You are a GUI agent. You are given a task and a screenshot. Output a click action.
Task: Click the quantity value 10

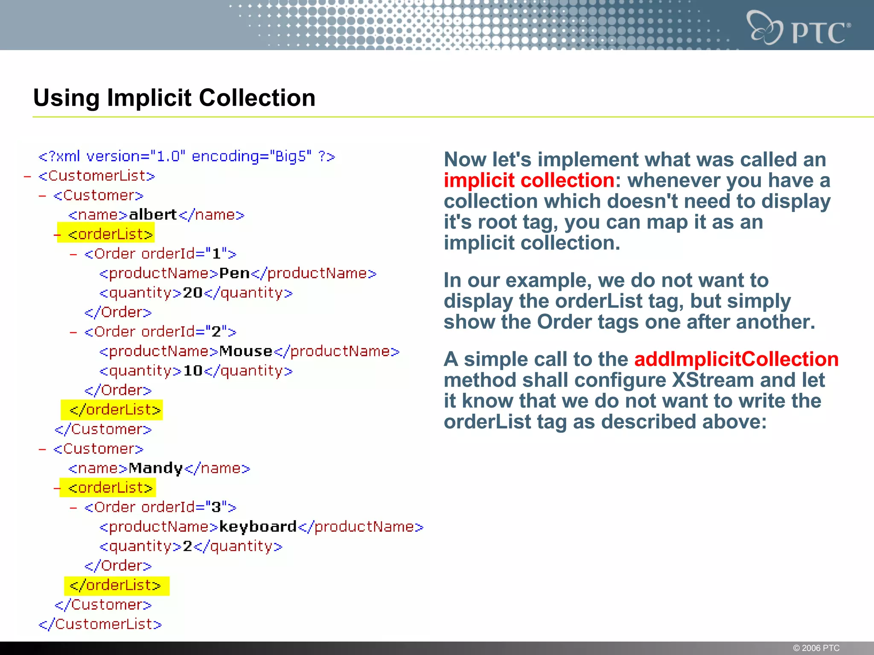[192, 371]
